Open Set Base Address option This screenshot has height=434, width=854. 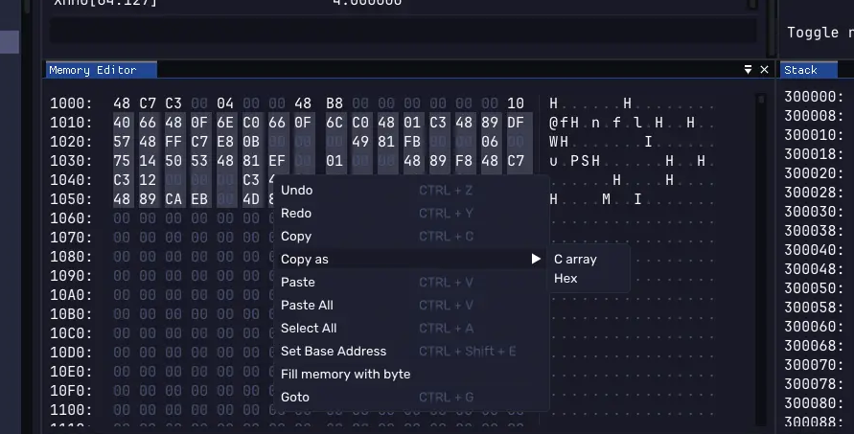tap(333, 351)
